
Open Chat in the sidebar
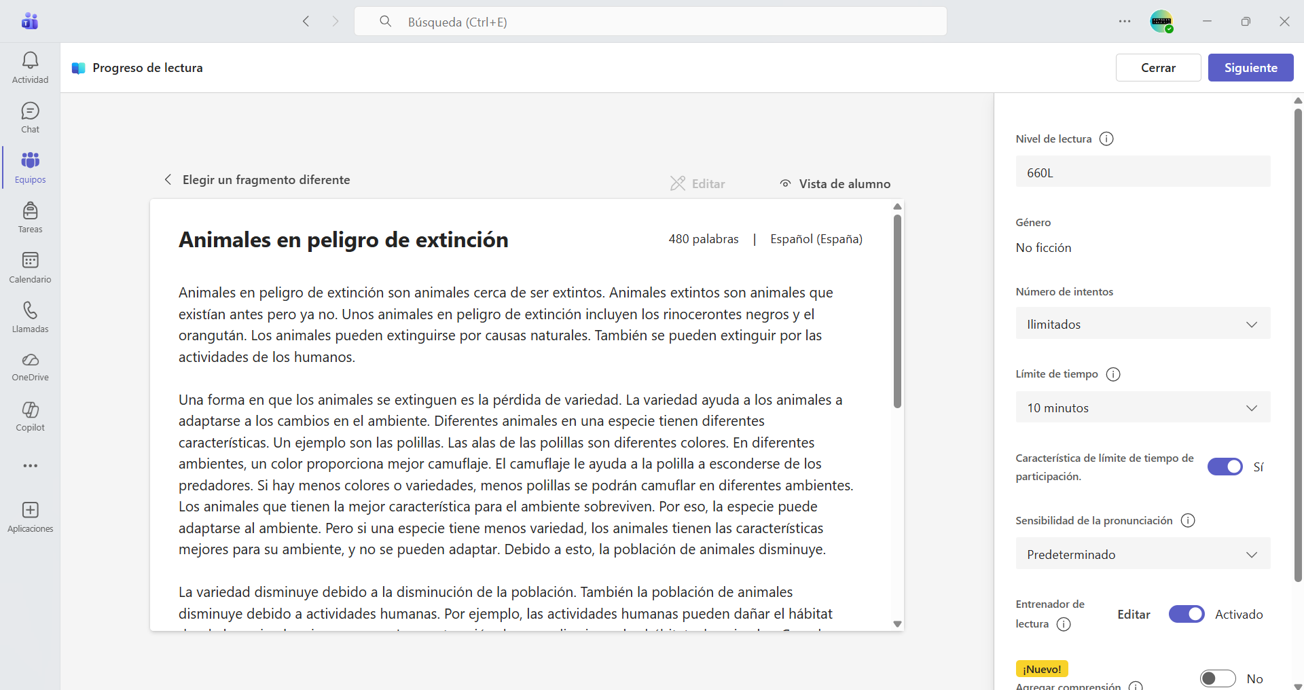coord(30,117)
